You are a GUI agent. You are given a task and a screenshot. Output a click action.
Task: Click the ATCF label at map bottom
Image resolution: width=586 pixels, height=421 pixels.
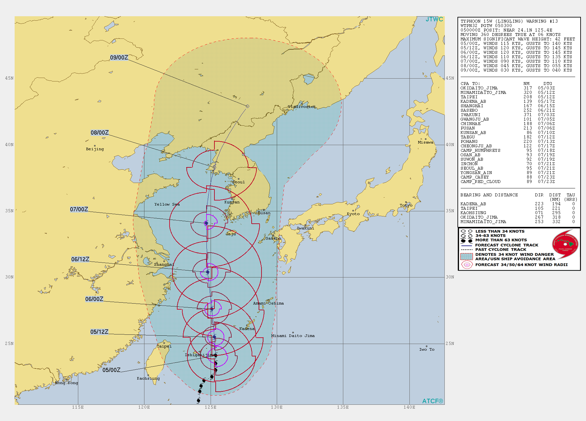click(432, 401)
